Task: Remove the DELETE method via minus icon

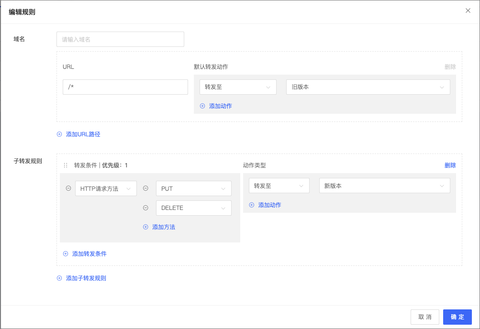Action: pyautogui.click(x=146, y=208)
